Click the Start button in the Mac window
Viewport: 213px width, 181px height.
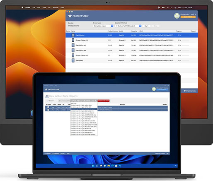pyautogui.click(x=146, y=26)
